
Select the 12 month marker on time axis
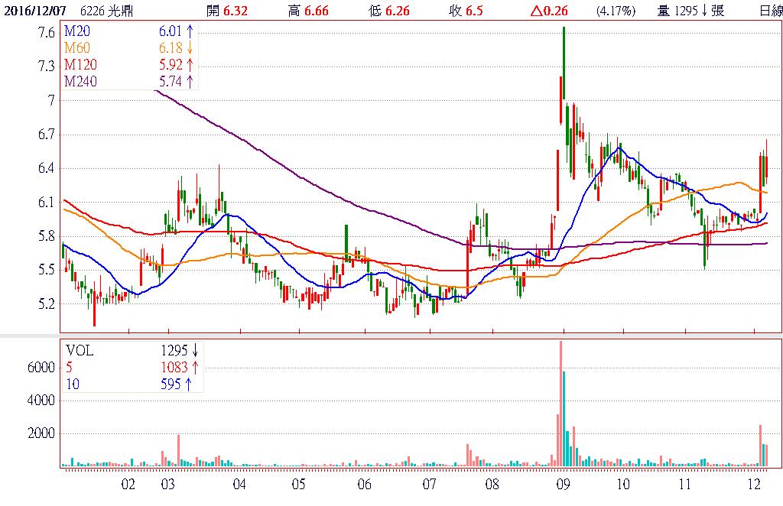pyautogui.click(x=755, y=485)
